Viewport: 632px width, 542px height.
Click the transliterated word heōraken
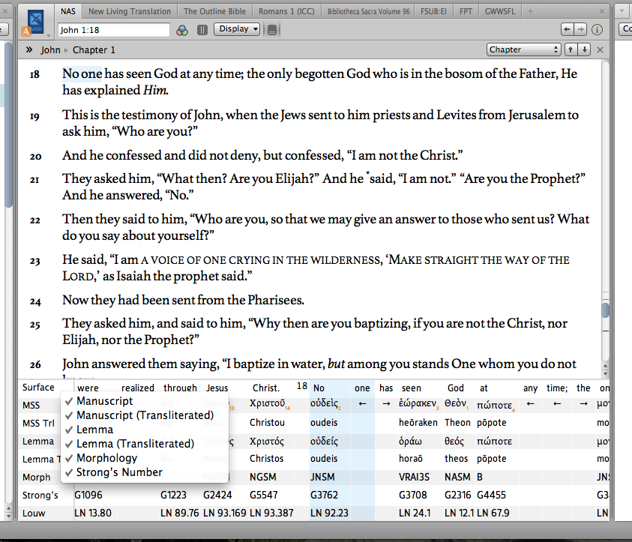coord(418,422)
